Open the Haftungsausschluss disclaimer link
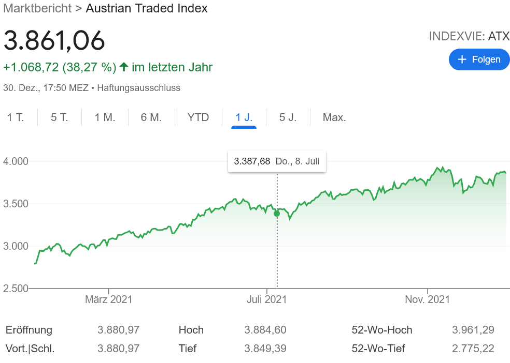Image resolution: width=510 pixels, height=363 pixels. click(x=138, y=88)
